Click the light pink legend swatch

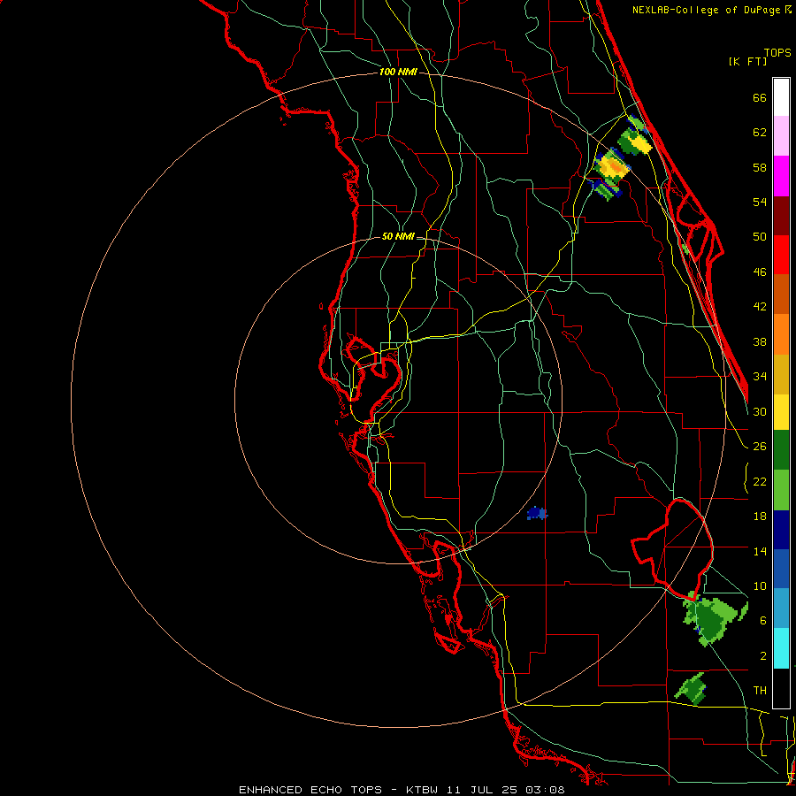click(x=781, y=135)
